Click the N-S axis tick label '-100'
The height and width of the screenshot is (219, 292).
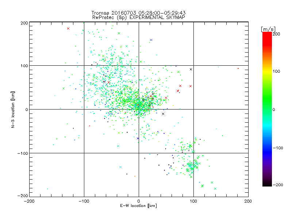23,153
